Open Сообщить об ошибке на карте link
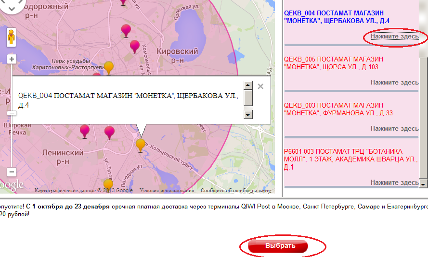Screen dimensions: 428x257 pyautogui.click(x=236, y=190)
